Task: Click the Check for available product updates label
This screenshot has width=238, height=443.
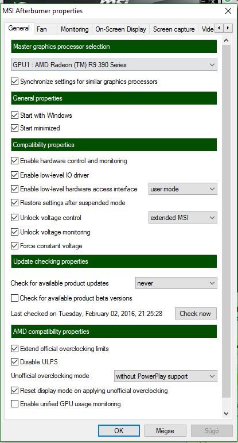Action: pyautogui.click(x=60, y=283)
